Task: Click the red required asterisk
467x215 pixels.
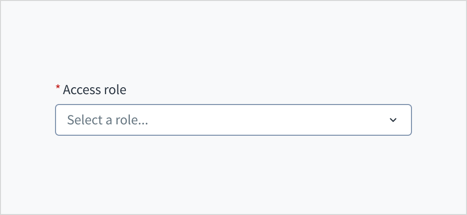Action: (x=58, y=88)
